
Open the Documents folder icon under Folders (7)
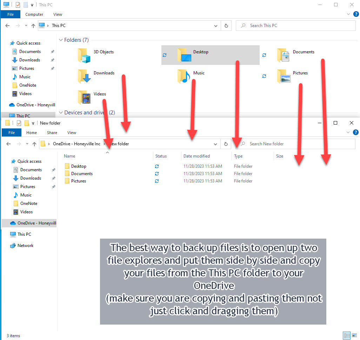(283, 55)
